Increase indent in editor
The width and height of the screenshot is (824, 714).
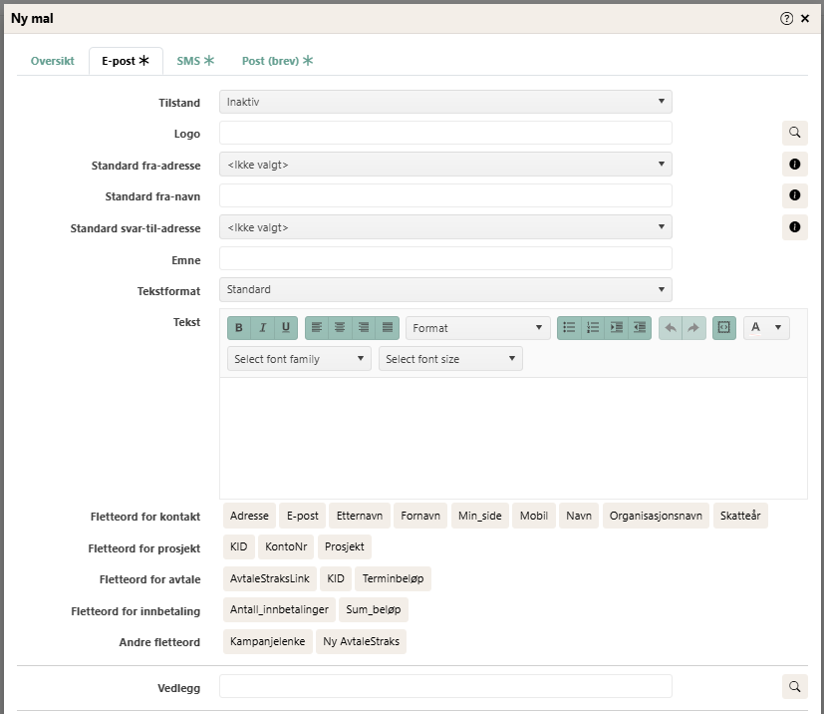[617, 327]
